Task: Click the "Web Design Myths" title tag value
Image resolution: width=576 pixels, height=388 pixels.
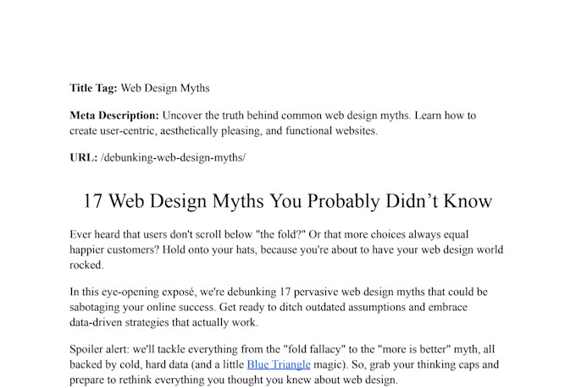Action: (x=165, y=89)
